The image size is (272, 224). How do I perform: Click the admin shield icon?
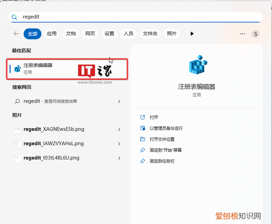point(143,128)
